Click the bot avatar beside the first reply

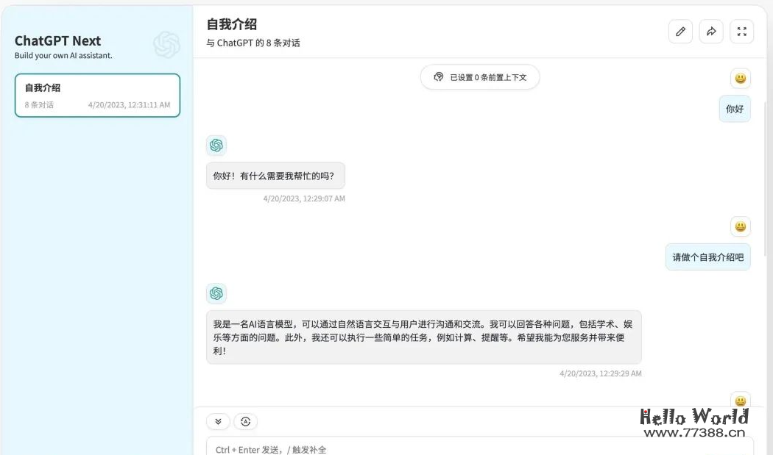tap(216, 146)
